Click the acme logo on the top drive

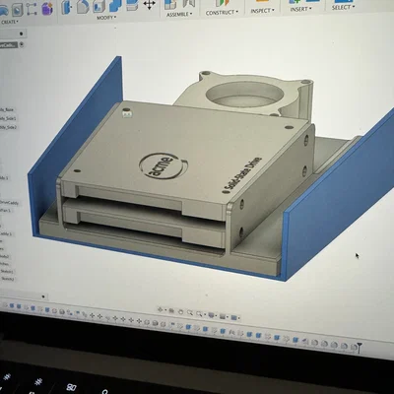click(164, 165)
